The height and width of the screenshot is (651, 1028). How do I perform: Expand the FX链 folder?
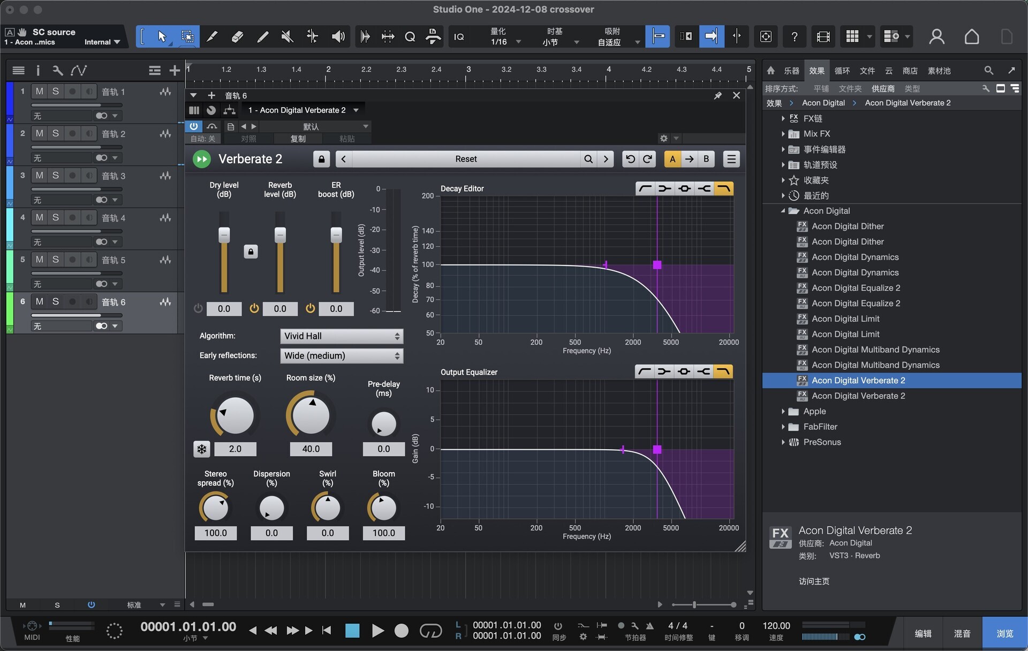point(783,118)
